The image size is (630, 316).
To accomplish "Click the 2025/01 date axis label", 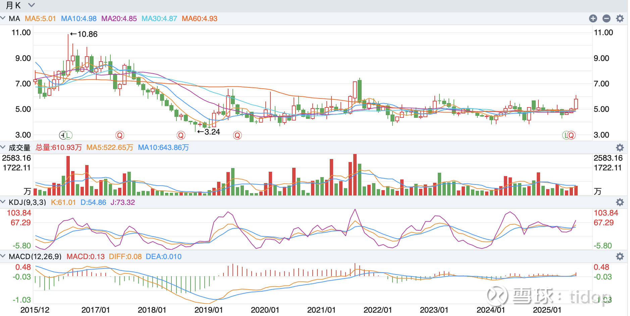I will 547,310.
